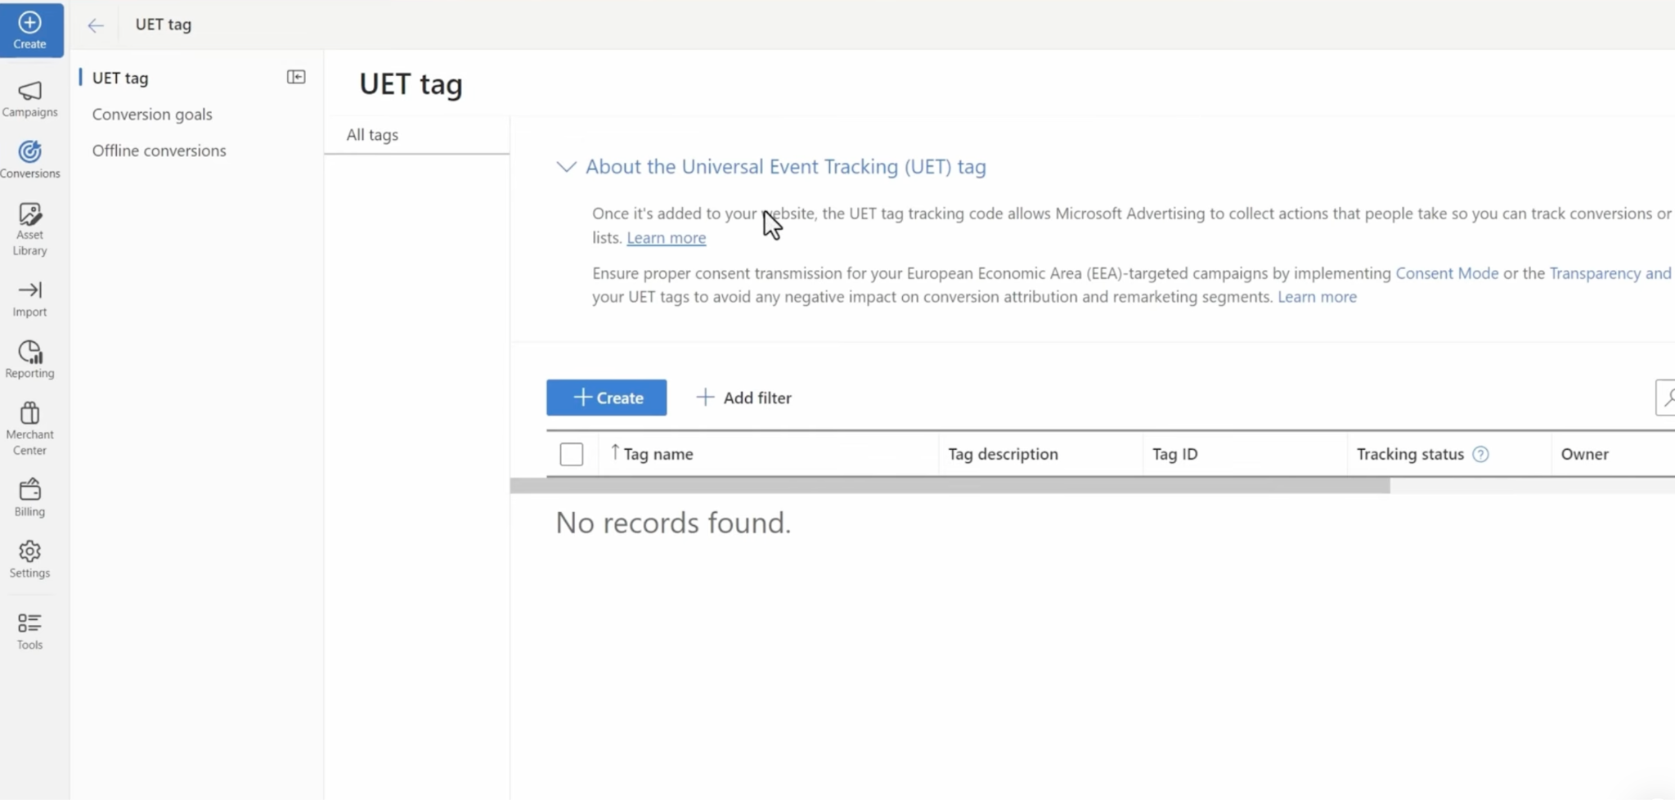Viewport: 1675px width, 800px height.
Task: Open Asset Library
Action: (30, 229)
